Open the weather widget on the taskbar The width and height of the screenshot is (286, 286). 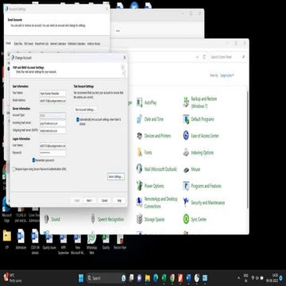pyautogui.click(x=13, y=278)
